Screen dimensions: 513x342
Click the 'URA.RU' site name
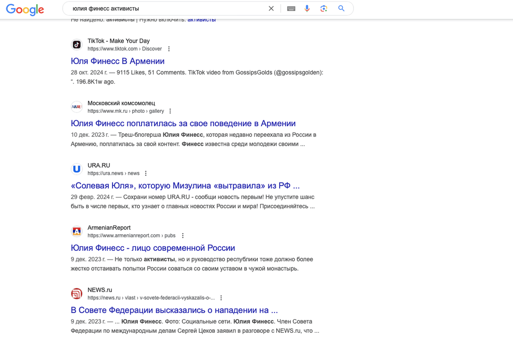(99, 166)
